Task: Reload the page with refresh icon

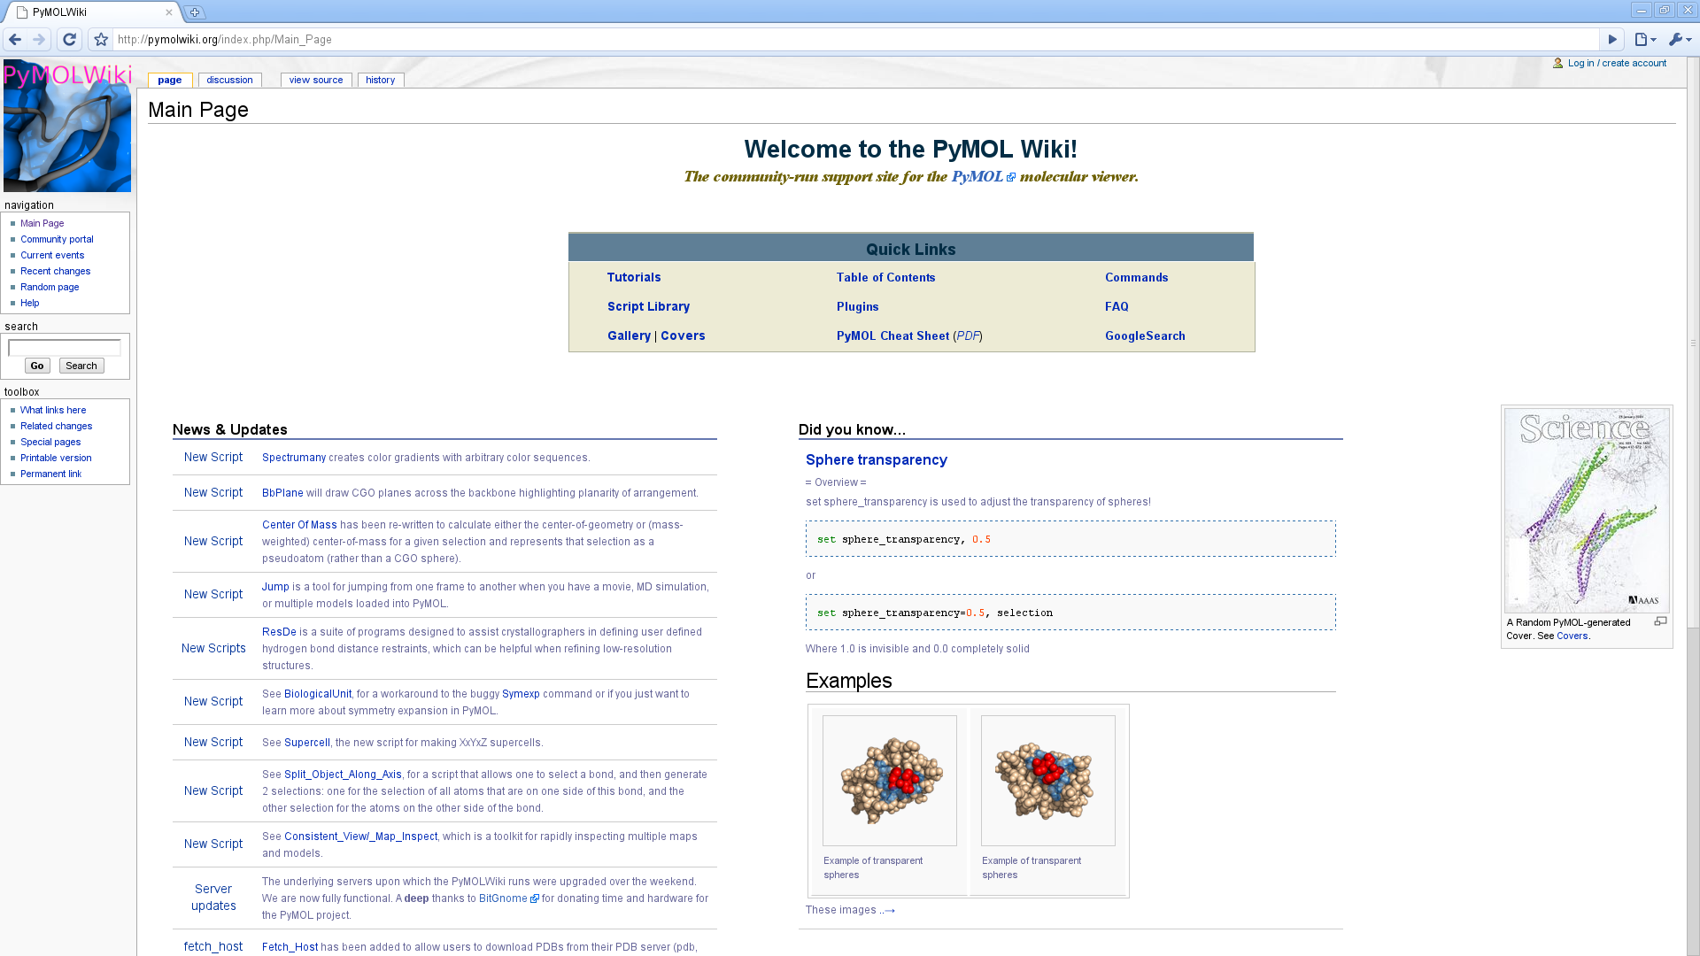Action: point(70,40)
